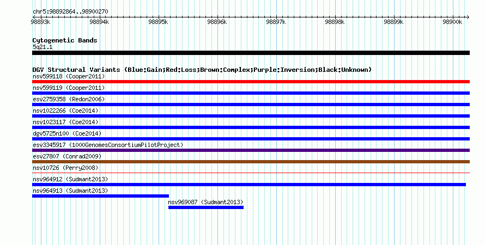Select the 98899k ruler tick label
Screen dimensions: 485x245
(393, 22)
